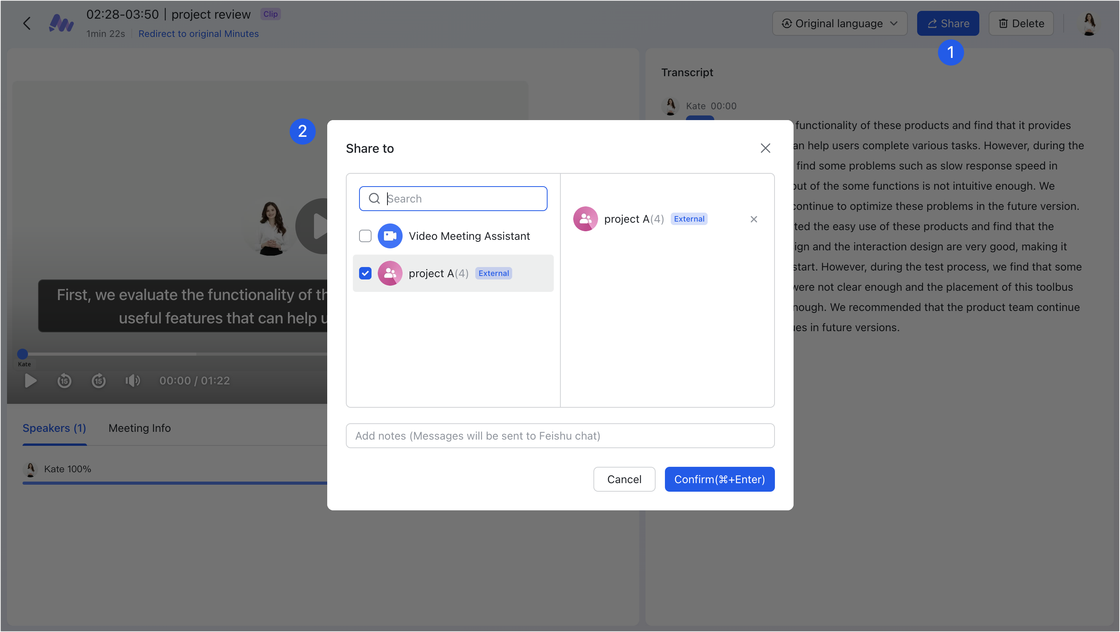The height and width of the screenshot is (632, 1120).
Task: Click Kate's speaking ratio bar
Action: point(175,483)
